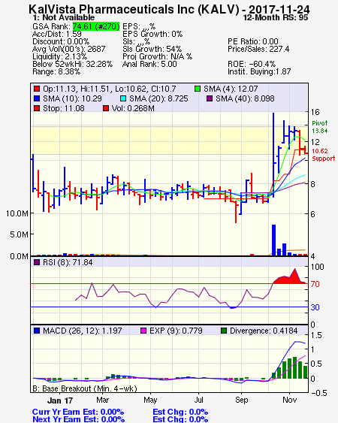Click the SMA (40): 8.098 legend text

[x=245, y=98]
